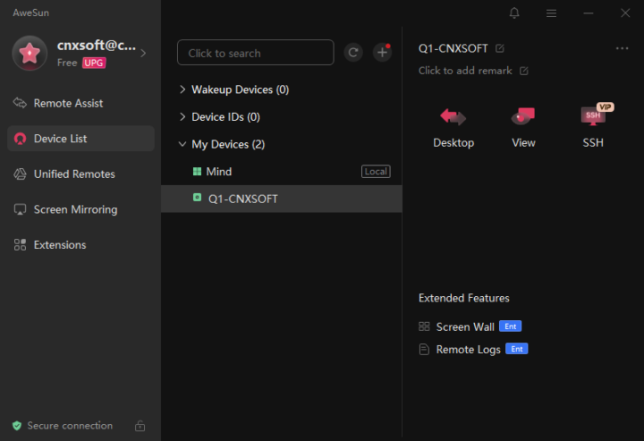
Task: Go to Remote Assist
Action: tap(80, 103)
